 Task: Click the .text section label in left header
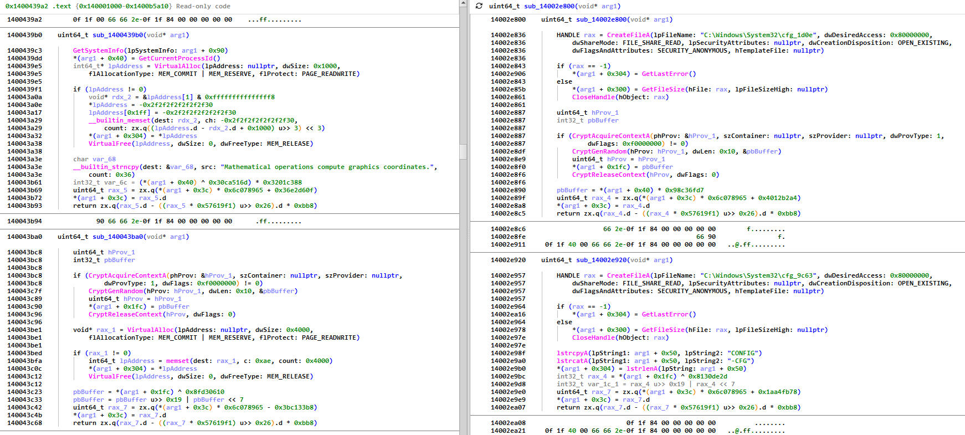[62, 6]
